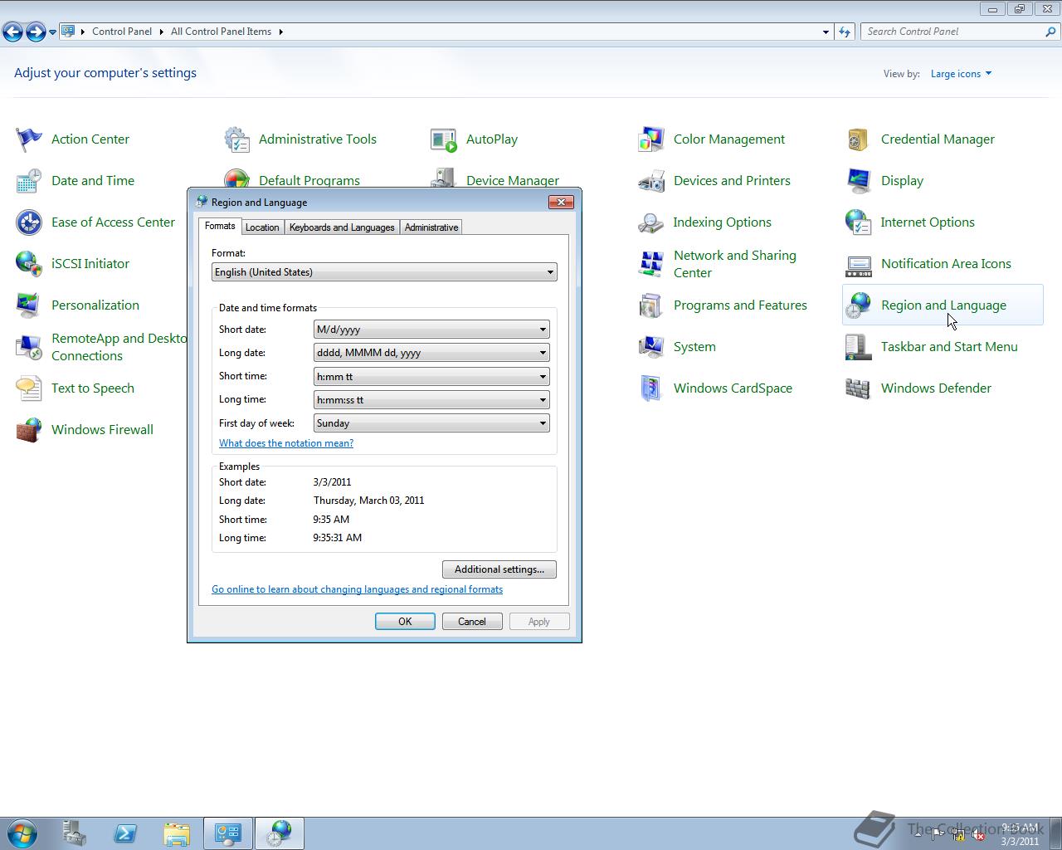Expand the First day of week dropdown
This screenshot has height=850, width=1062.
click(x=431, y=423)
